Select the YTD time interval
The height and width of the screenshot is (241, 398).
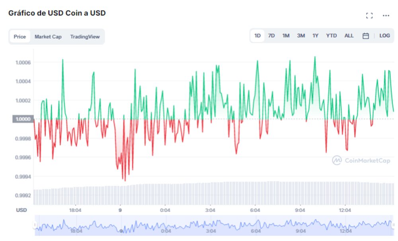332,35
